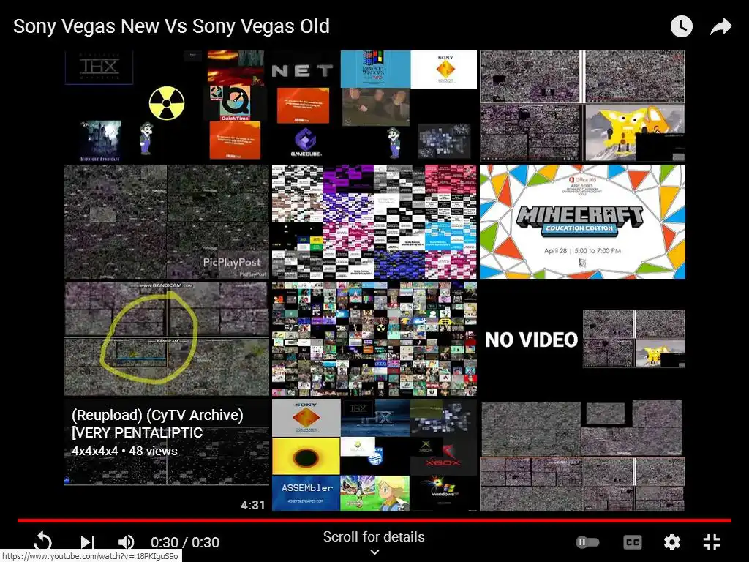This screenshot has height=562, width=749.
Task: Replay the video with replay button
Action: pyautogui.click(x=43, y=542)
